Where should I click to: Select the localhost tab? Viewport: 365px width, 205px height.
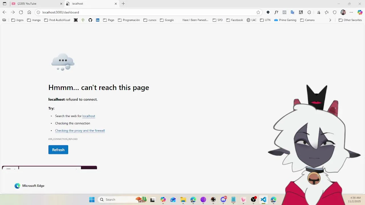pyautogui.click(x=91, y=4)
